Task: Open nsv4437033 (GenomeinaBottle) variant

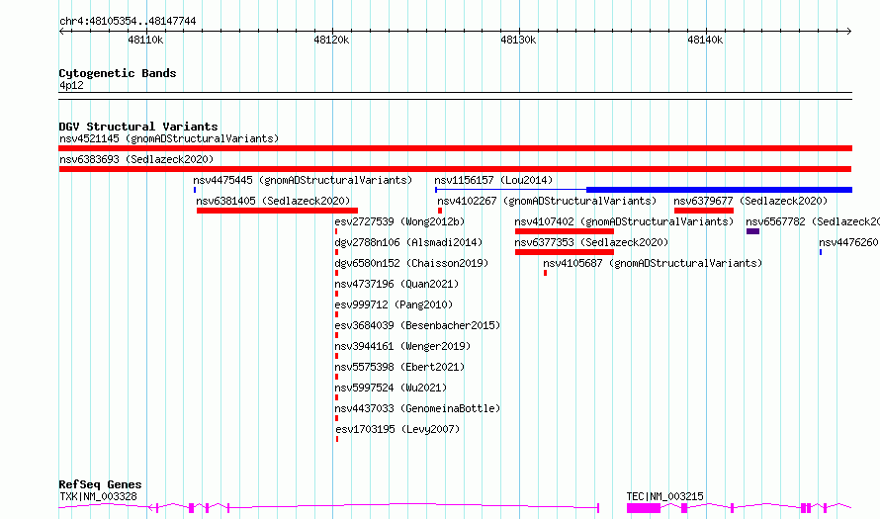Action: (x=417, y=408)
